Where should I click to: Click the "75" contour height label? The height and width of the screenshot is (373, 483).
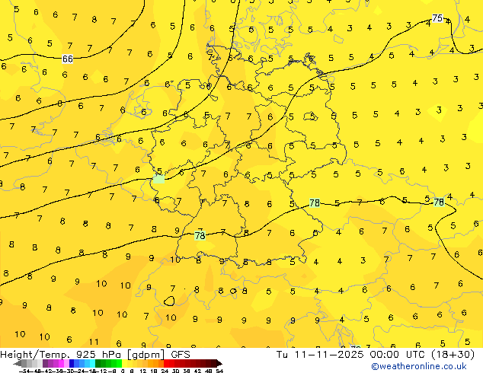tap(437, 18)
